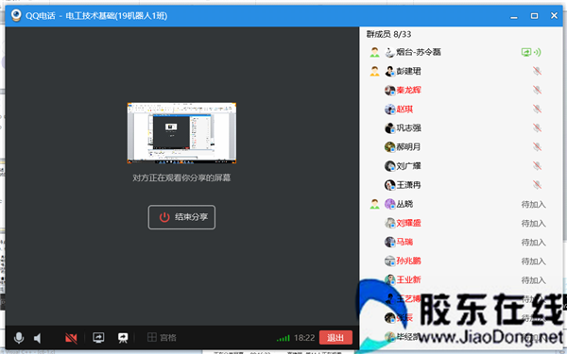Screen dimensions: 567x354
Task: Click muted mic icon for 赵琪
Action: pyautogui.click(x=537, y=110)
